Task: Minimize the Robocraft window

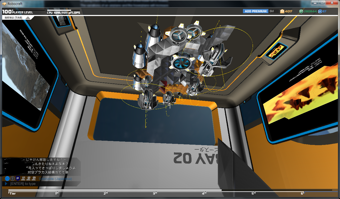Action: tap(315, 3)
